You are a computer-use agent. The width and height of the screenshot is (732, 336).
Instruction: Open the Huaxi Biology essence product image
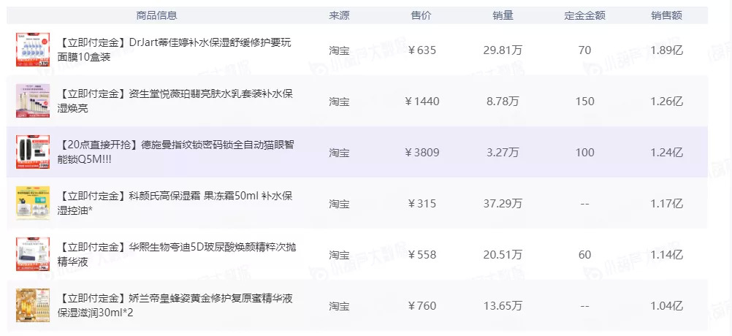coord(32,254)
